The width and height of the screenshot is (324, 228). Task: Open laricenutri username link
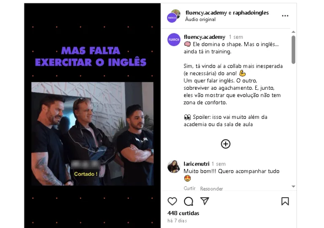pyautogui.click(x=197, y=164)
